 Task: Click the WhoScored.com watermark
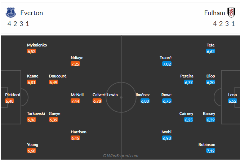click(120, 156)
